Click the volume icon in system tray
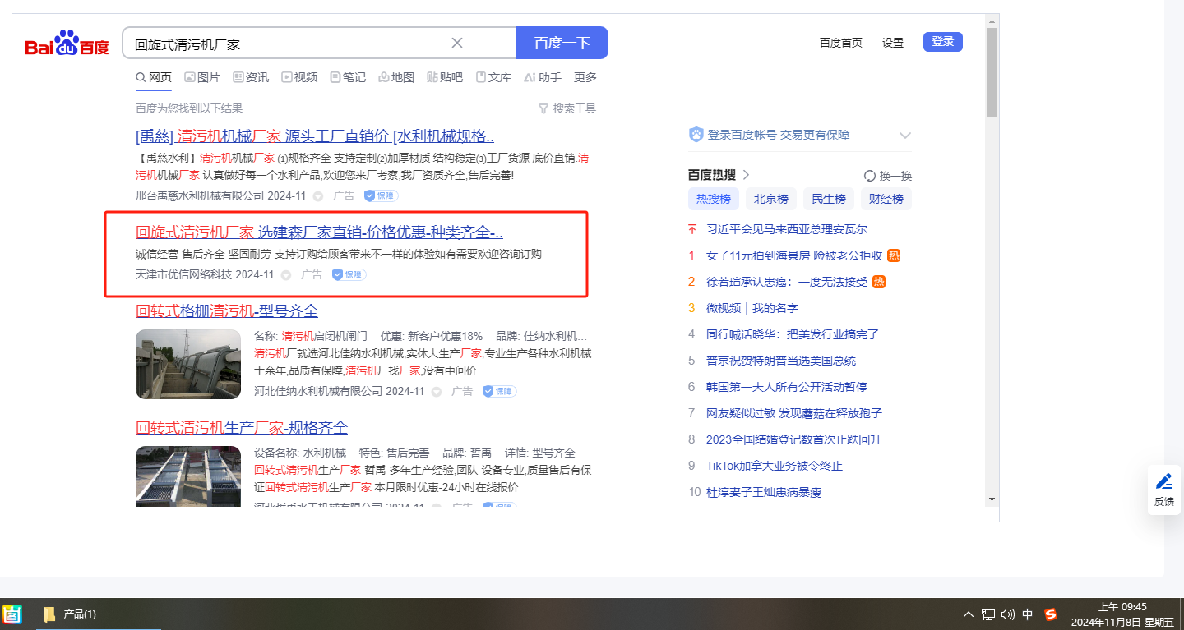 [1007, 614]
